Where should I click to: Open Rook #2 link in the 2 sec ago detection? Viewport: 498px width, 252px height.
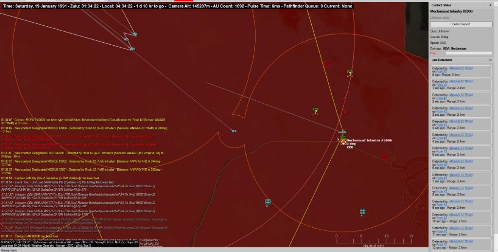(442, 98)
